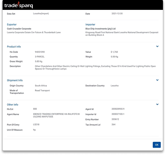Click the Importer heading
The image size is (165, 158).
(90, 25)
